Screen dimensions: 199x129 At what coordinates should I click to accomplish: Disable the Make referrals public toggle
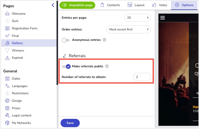pyautogui.click(x=66, y=66)
